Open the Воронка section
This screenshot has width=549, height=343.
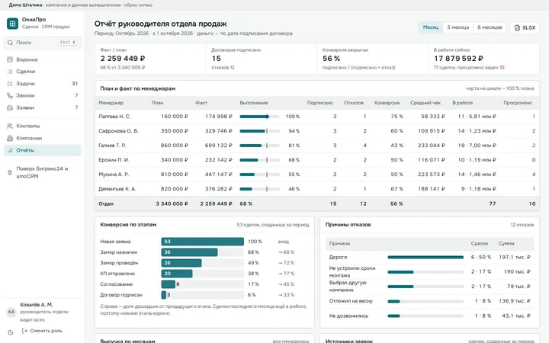click(x=43, y=59)
